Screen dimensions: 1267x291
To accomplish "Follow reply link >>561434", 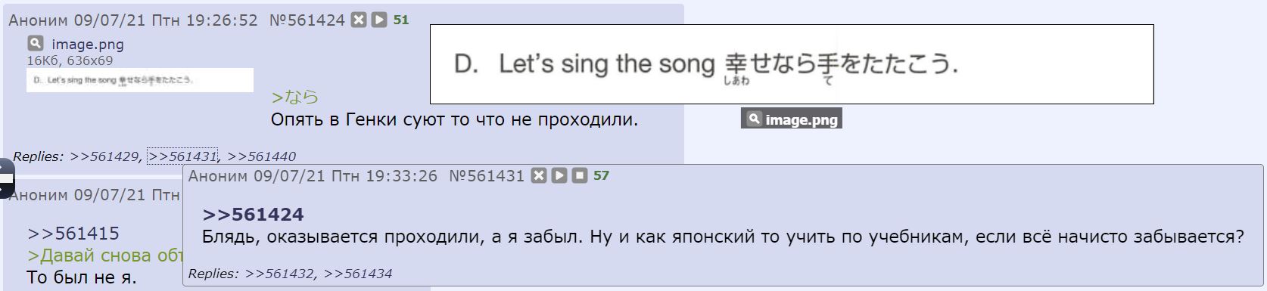I will pos(357,274).
